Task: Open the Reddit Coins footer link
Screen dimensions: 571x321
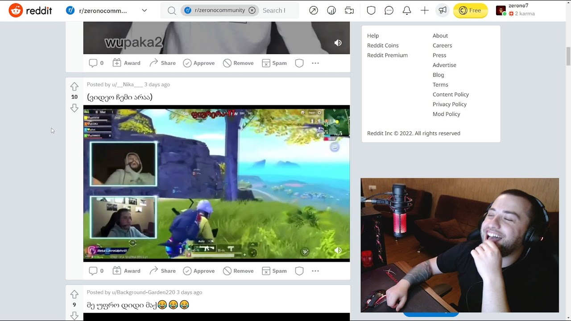Action: pos(383,45)
